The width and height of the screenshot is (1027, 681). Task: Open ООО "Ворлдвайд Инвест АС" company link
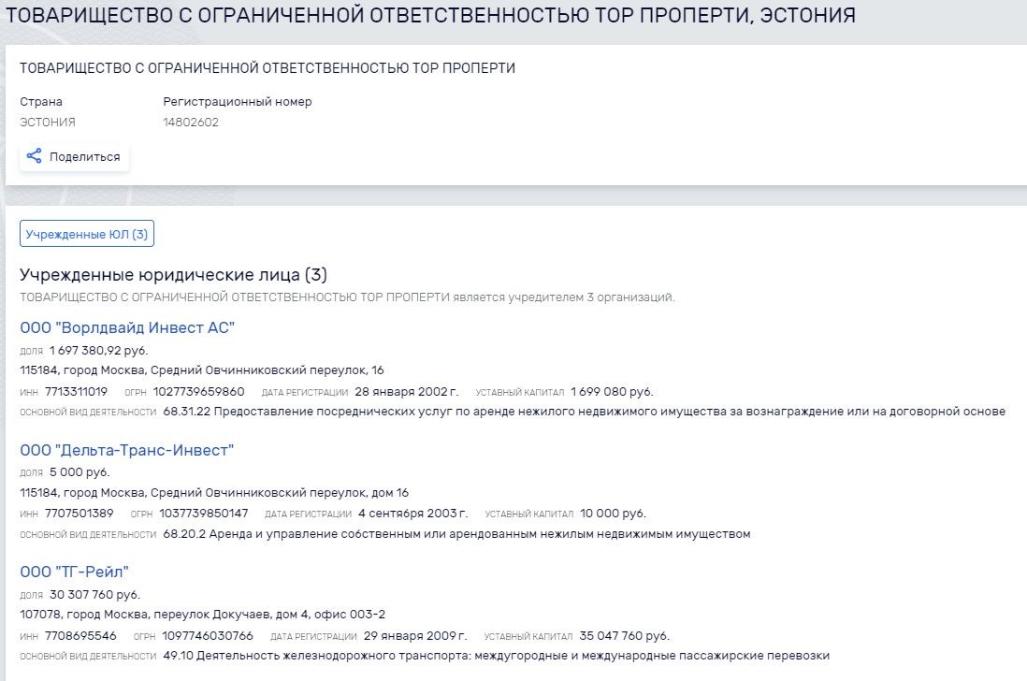tap(127, 327)
